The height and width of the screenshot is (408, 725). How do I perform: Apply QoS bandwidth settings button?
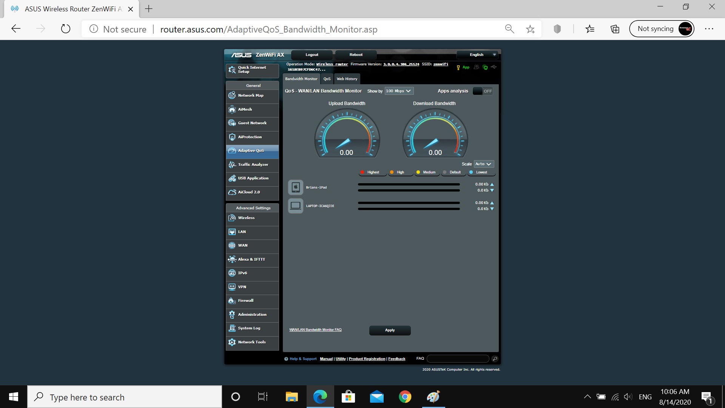(x=389, y=330)
